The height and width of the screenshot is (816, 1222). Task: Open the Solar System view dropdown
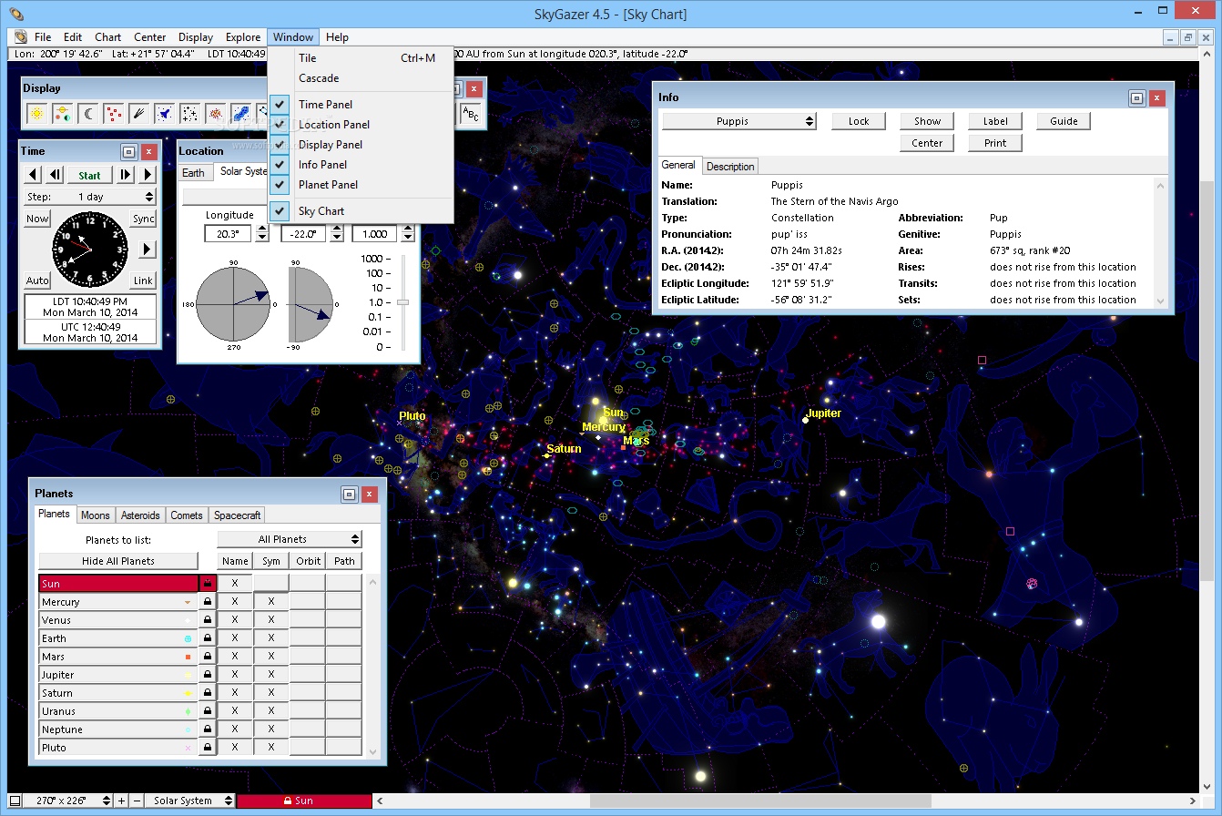tap(190, 801)
